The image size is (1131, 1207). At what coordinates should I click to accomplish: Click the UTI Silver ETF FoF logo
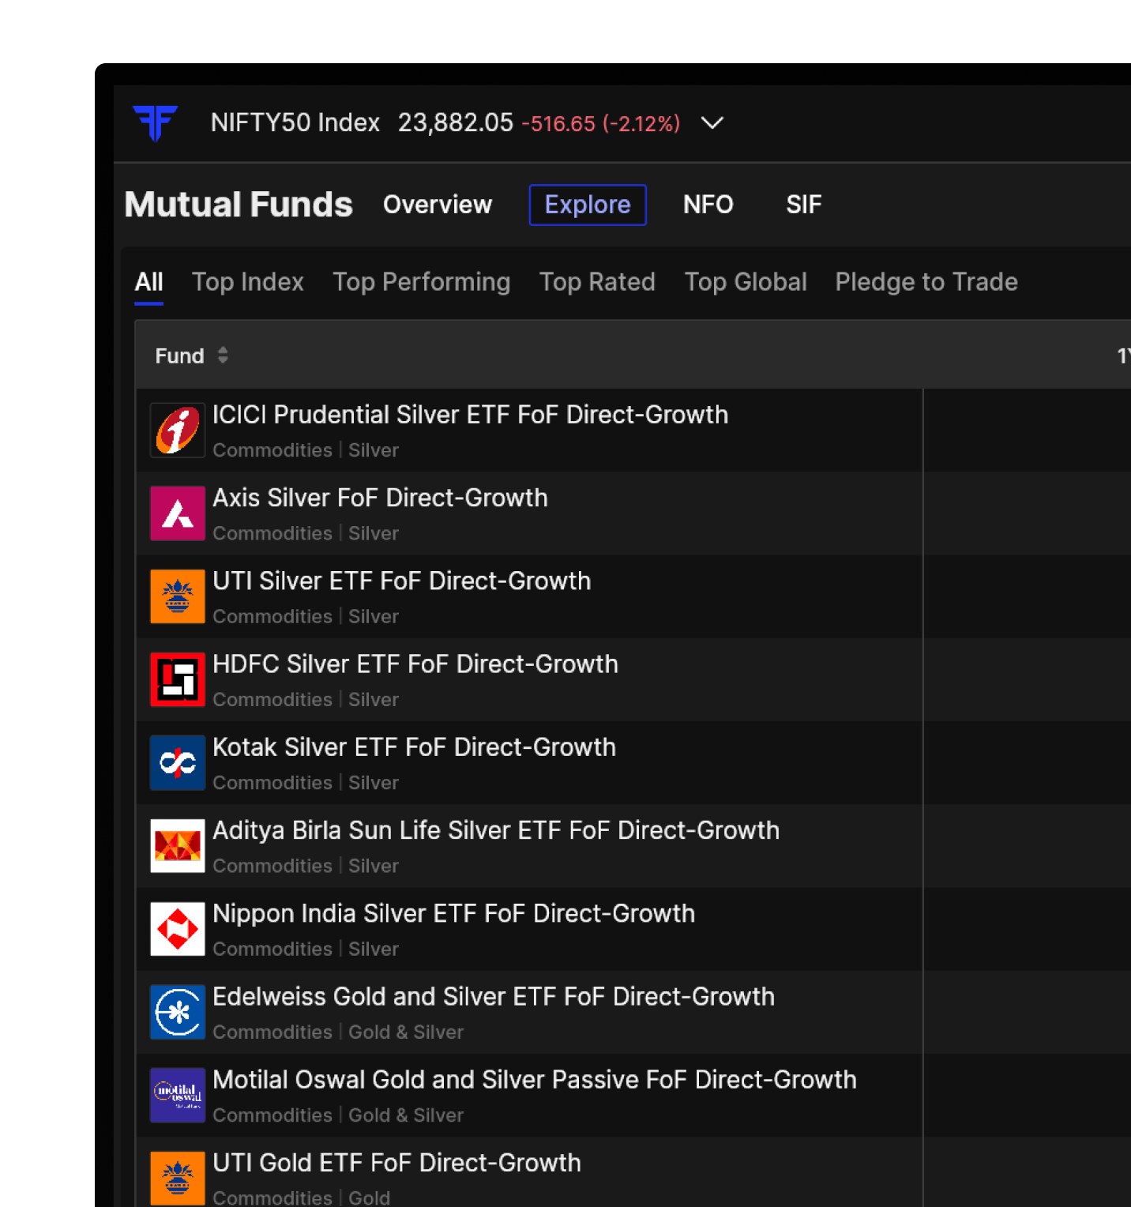coord(178,596)
